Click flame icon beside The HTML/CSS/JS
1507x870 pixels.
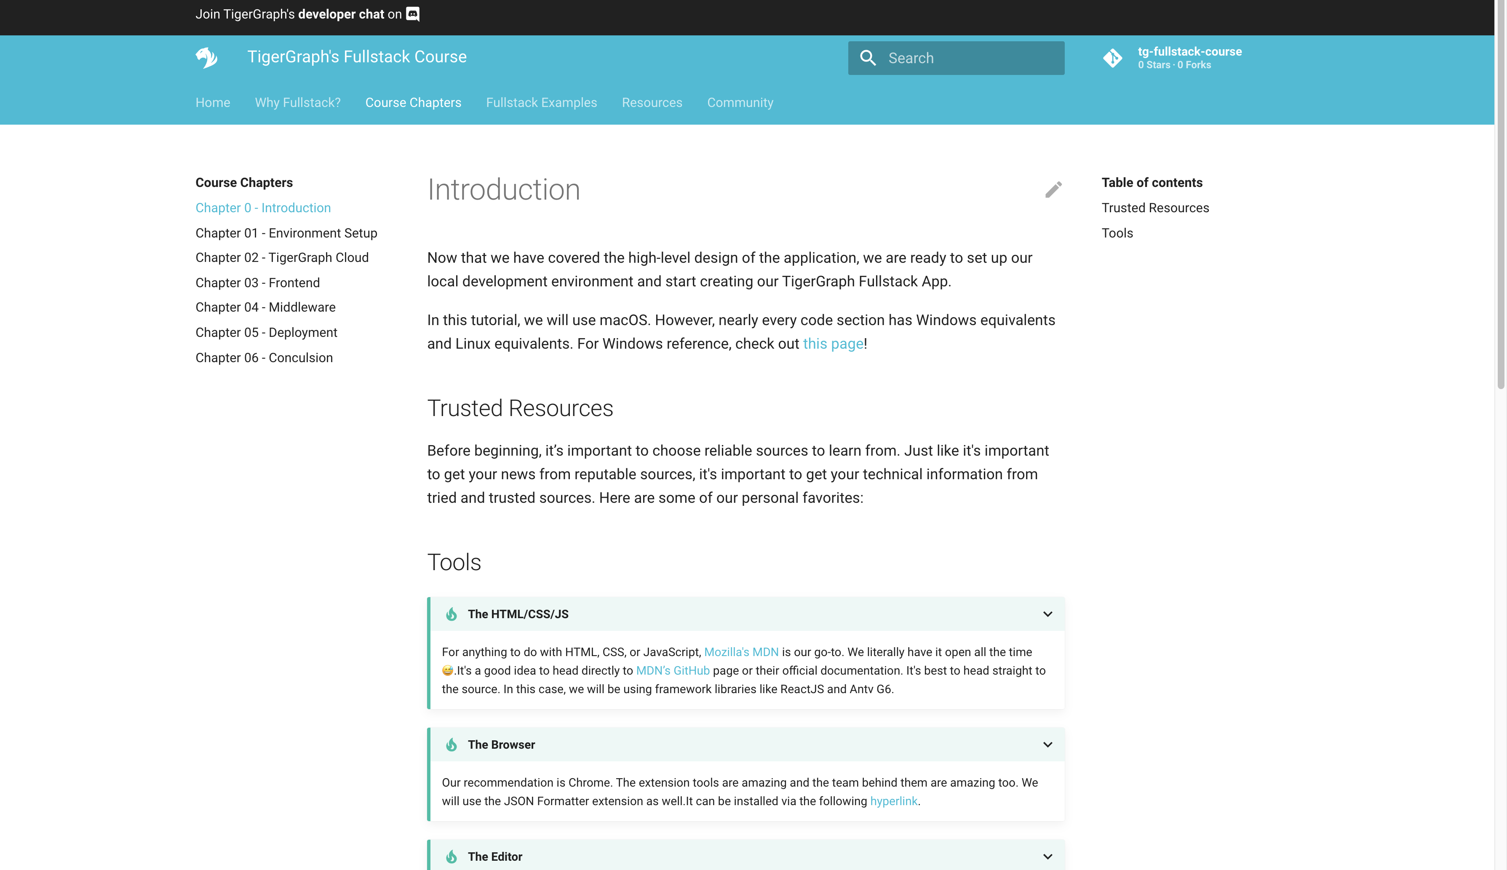coord(451,614)
